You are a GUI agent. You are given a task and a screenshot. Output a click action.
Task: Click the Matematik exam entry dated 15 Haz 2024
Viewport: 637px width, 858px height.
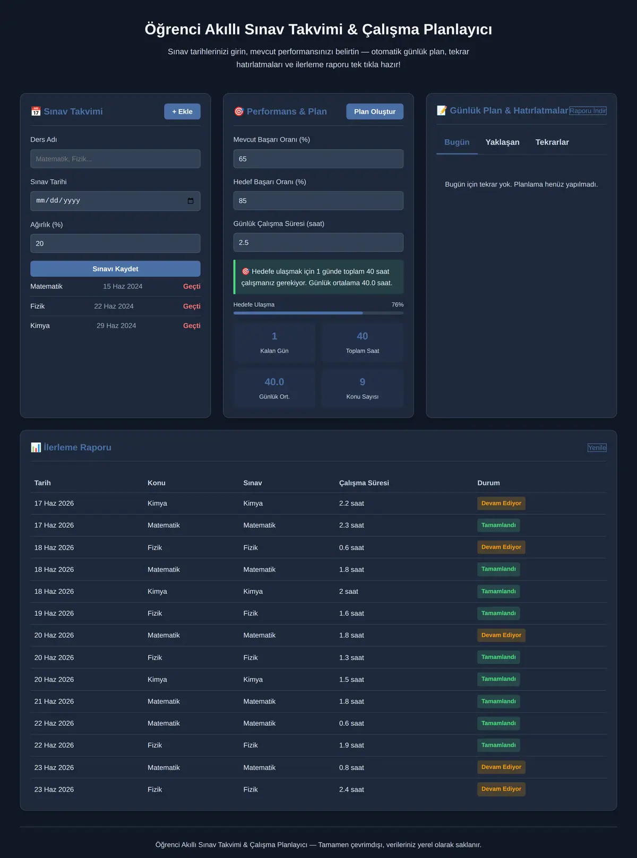click(115, 287)
